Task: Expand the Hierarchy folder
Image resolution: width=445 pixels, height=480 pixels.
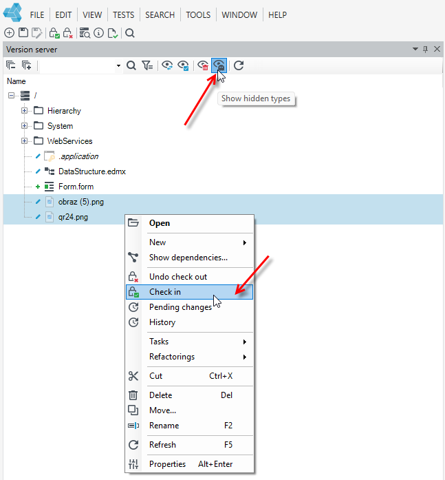Action: (24, 110)
